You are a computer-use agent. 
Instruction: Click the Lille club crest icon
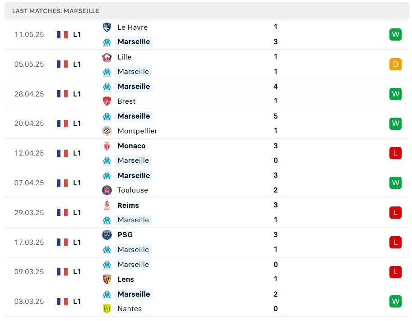(x=107, y=57)
